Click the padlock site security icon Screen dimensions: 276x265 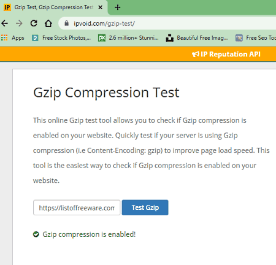tap(66, 23)
